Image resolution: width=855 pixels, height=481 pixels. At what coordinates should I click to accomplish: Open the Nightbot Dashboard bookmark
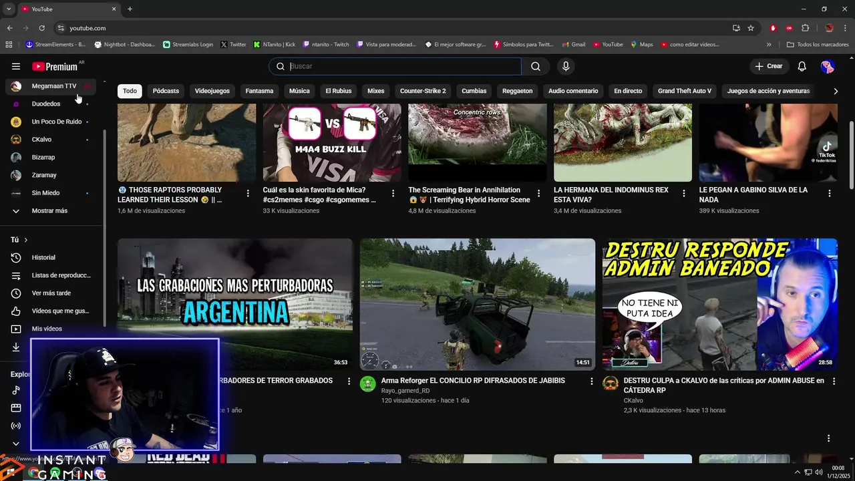tap(125, 45)
